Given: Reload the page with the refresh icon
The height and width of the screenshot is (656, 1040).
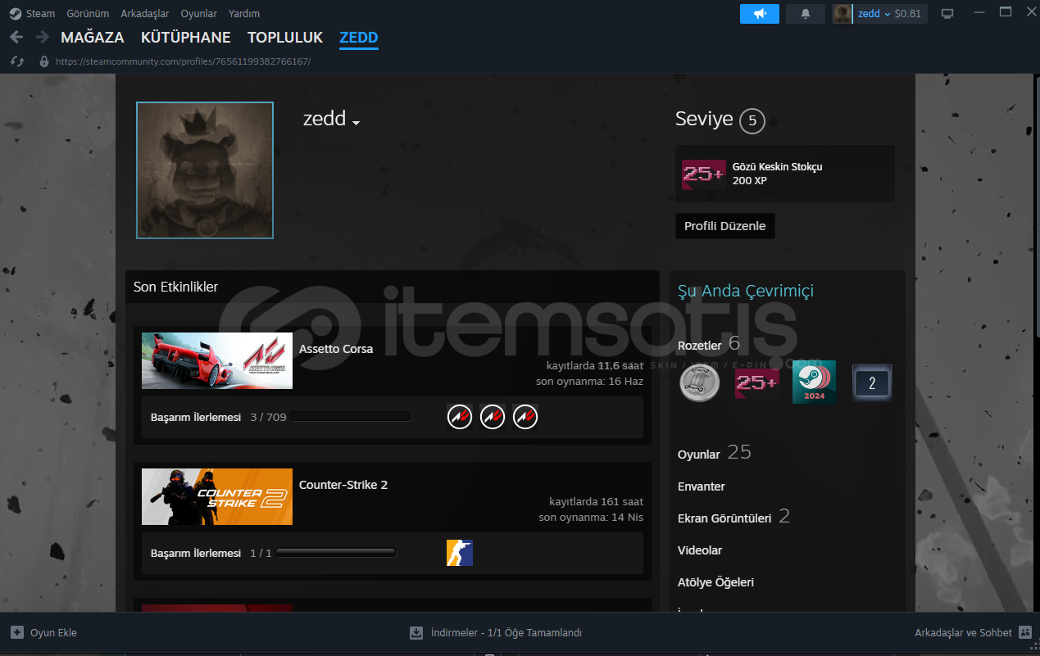Looking at the screenshot, I should pyautogui.click(x=16, y=61).
